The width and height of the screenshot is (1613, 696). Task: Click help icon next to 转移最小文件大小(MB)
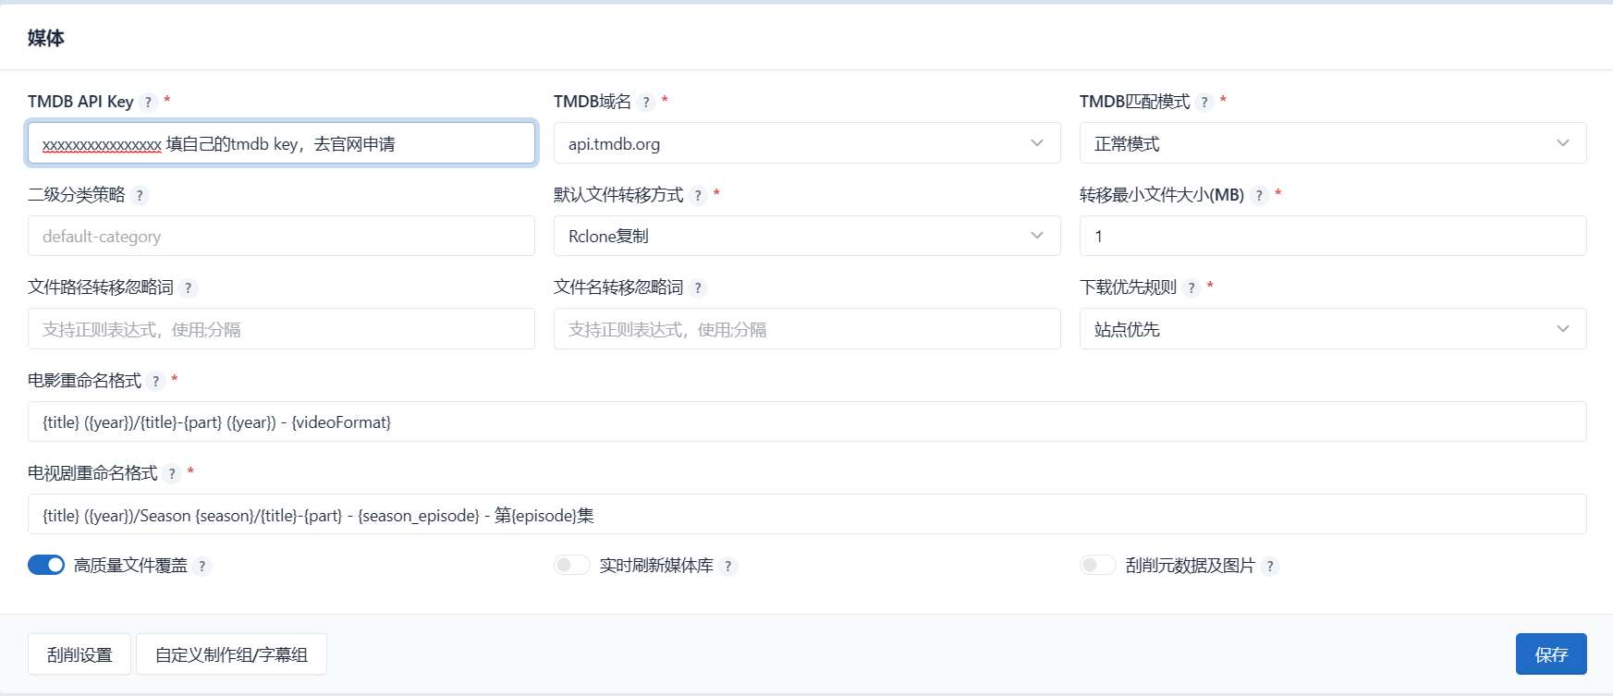pos(1259,196)
